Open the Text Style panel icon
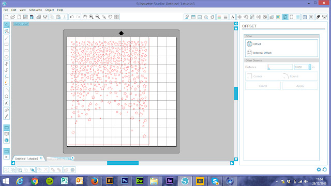The image size is (331, 186). [232, 17]
